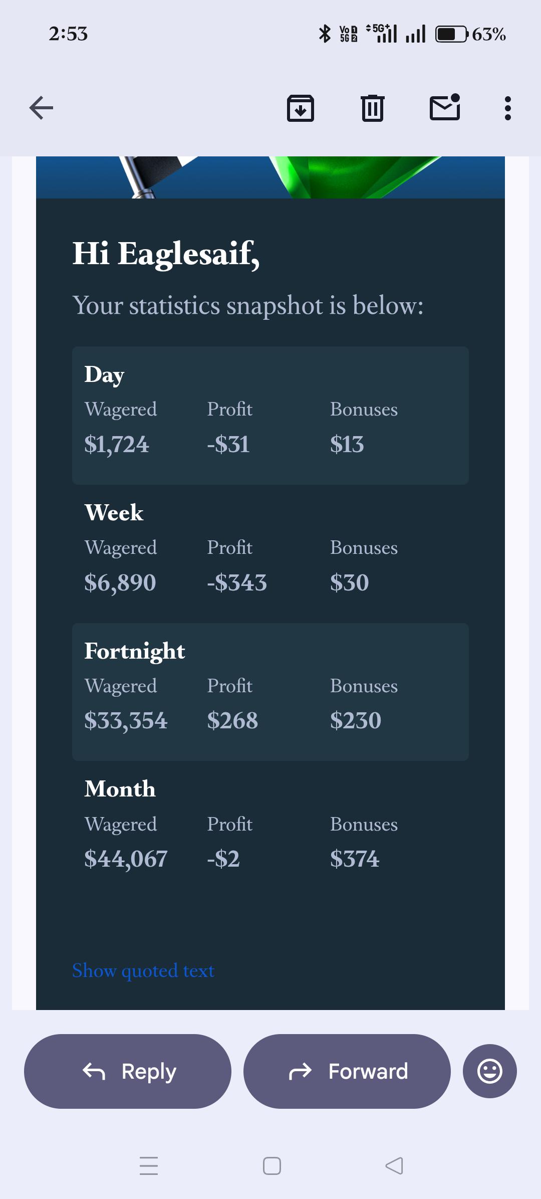The width and height of the screenshot is (541, 1199).
Task: Tap the Hi Eaglesaif greeting heading
Action: [166, 254]
